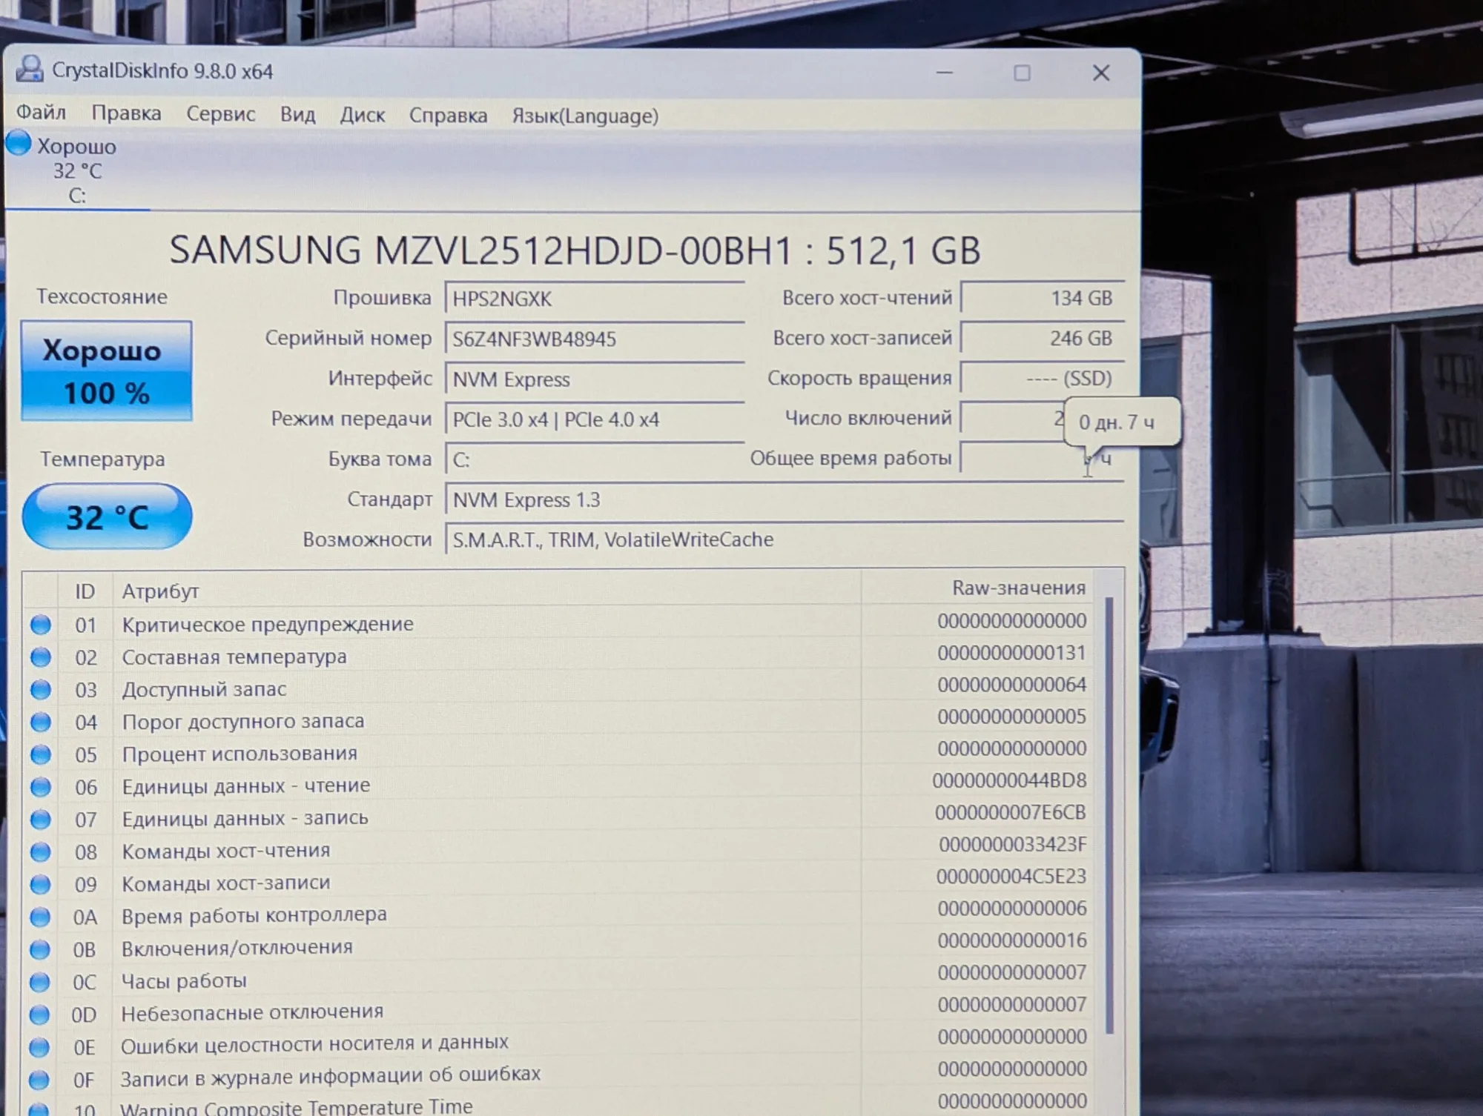Click the attribute list vertical scrollbar

(1110, 815)
